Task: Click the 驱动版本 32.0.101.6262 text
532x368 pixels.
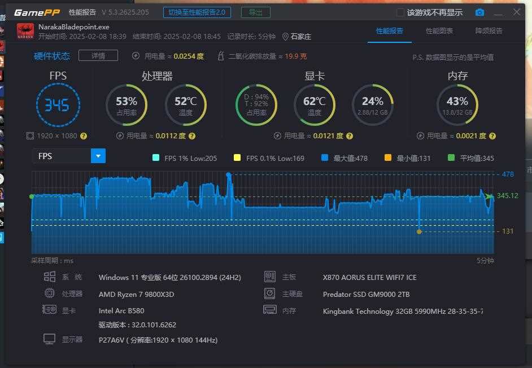Action: point(137,325)
